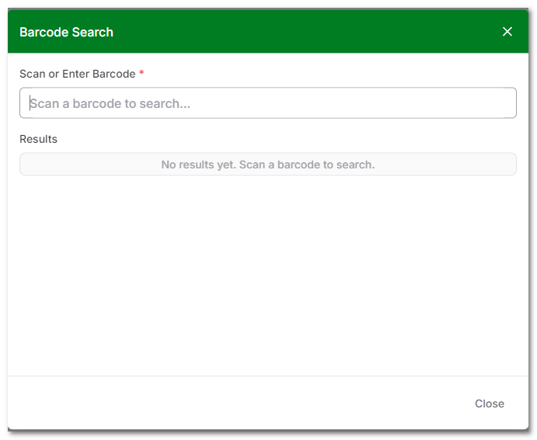
Task: Click the Scan or Enter Barcode label
Action: click(77, 74)
